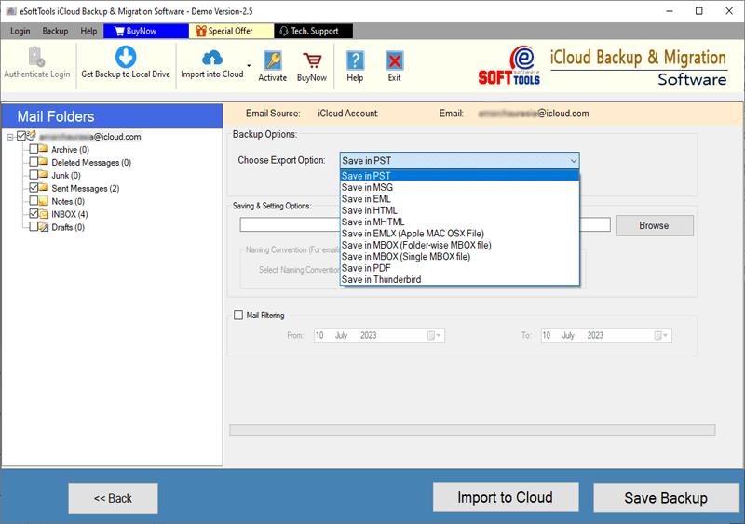
Task: Select Save in HTML option
Action: (x=460, y=210)
